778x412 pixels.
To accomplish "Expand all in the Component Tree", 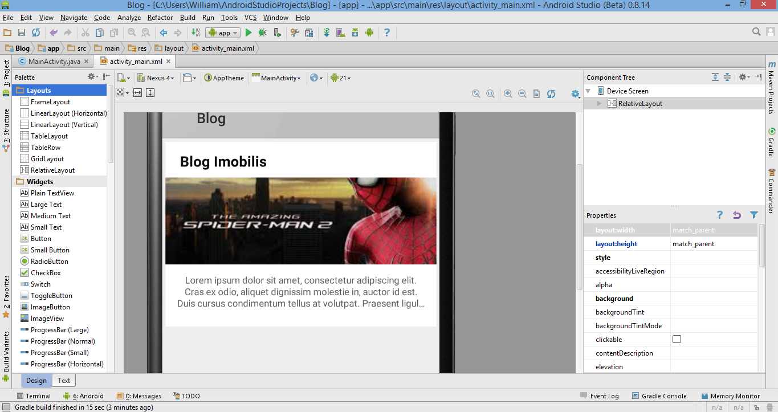I will [715, 77].
